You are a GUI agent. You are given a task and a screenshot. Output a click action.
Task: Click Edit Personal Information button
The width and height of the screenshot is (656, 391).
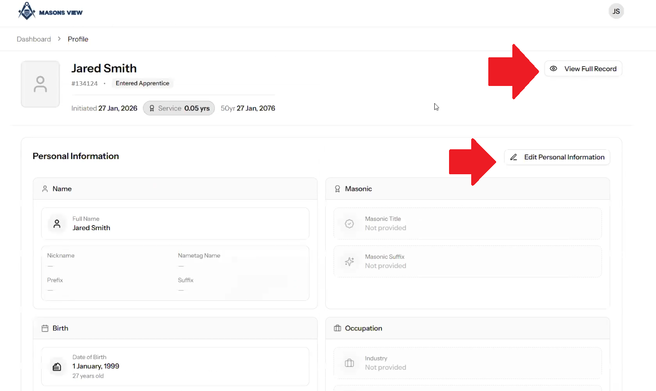(557, 157)
